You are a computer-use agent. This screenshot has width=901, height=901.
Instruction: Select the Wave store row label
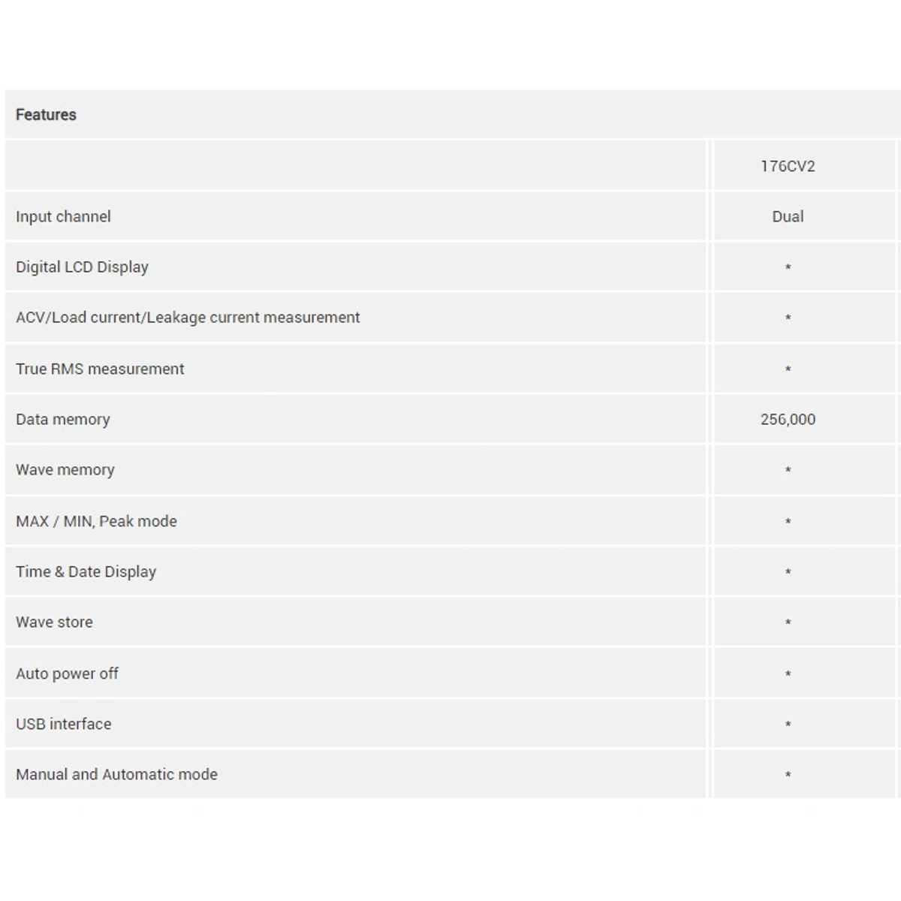(54, 622)
